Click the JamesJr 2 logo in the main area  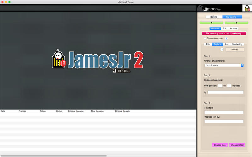[98, 60]
